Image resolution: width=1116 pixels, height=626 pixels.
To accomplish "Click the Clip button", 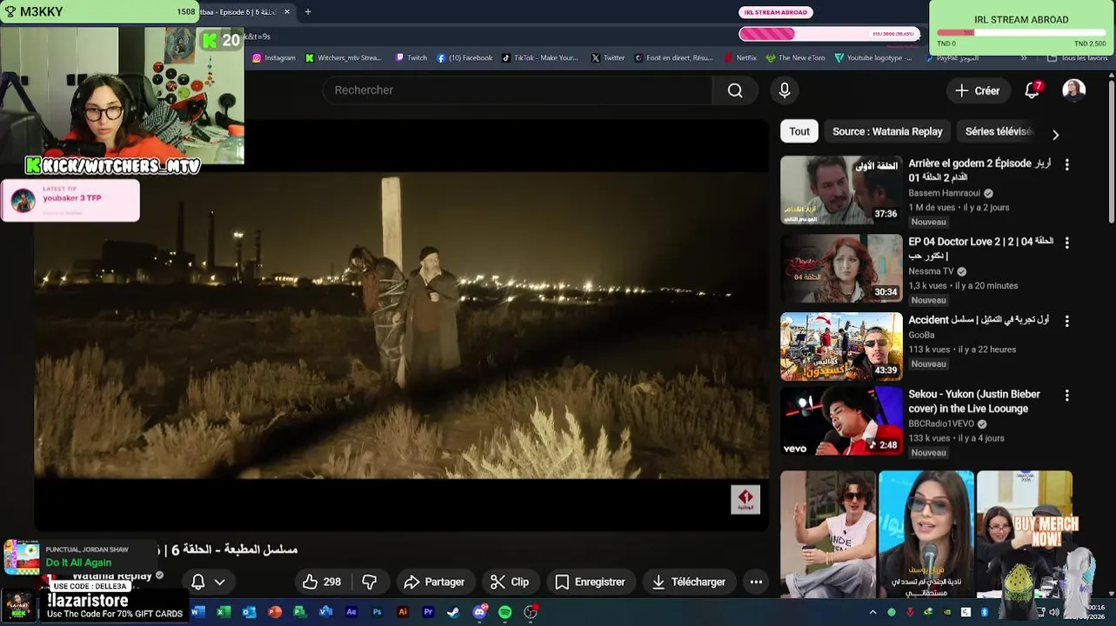I will click(x=510, y=582).
